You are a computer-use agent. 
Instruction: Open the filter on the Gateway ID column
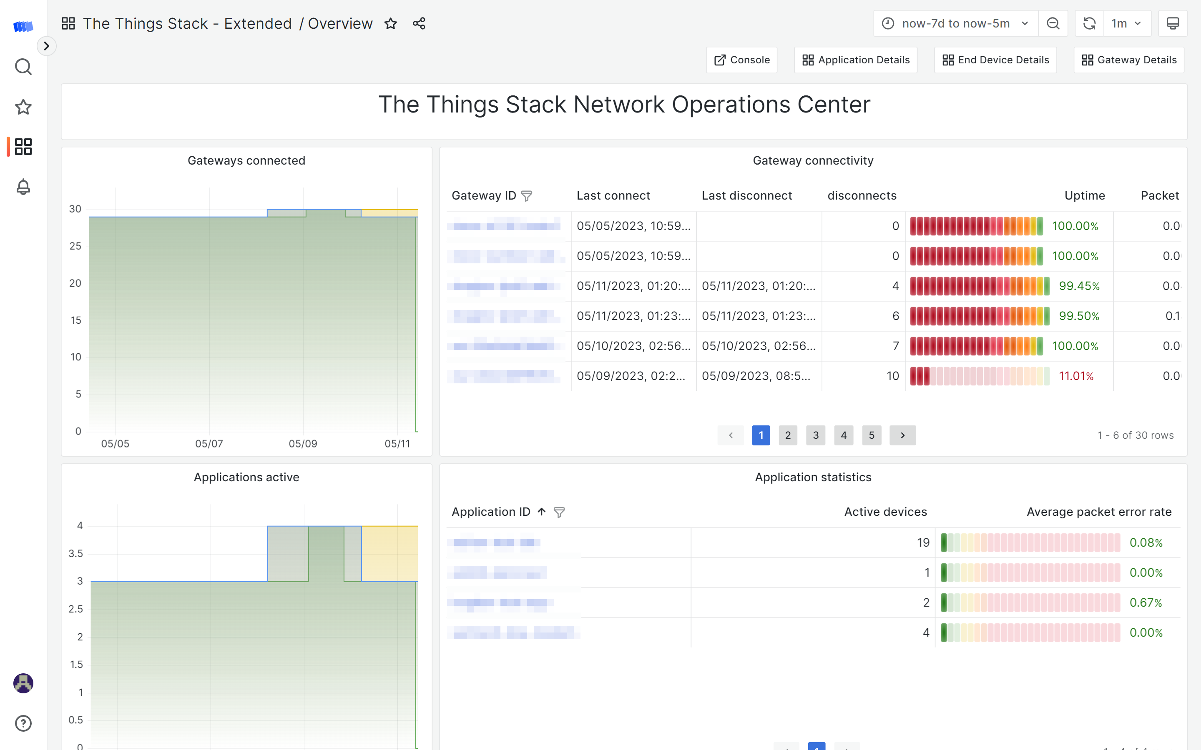527,195
